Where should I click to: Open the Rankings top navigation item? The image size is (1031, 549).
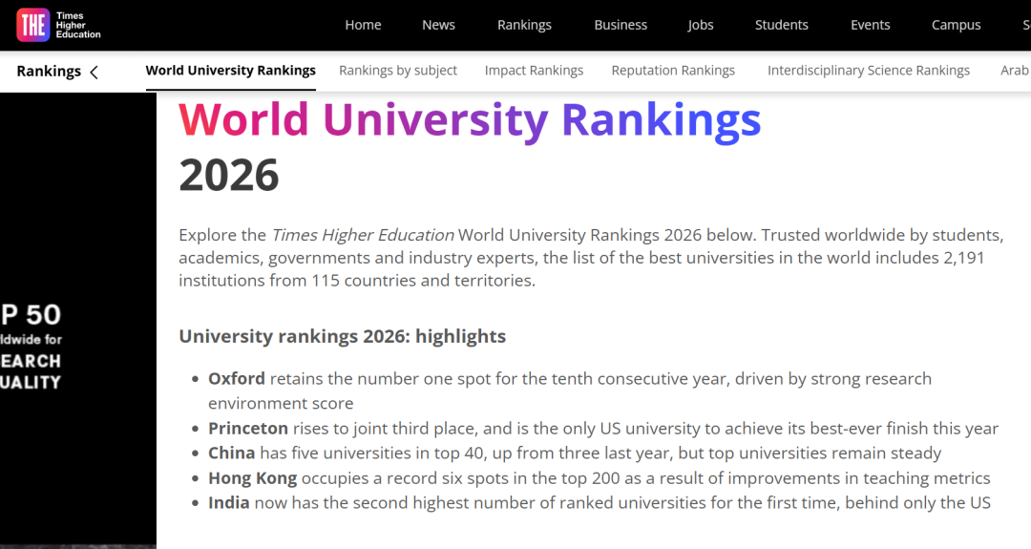524,25
